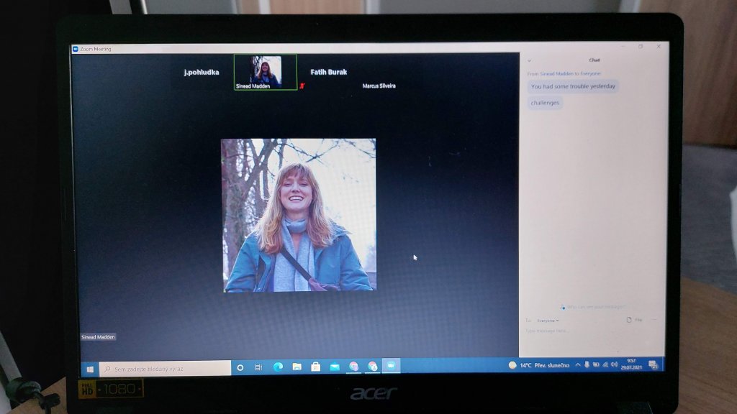Click the File attach button in chat

[x=634, y=320]
